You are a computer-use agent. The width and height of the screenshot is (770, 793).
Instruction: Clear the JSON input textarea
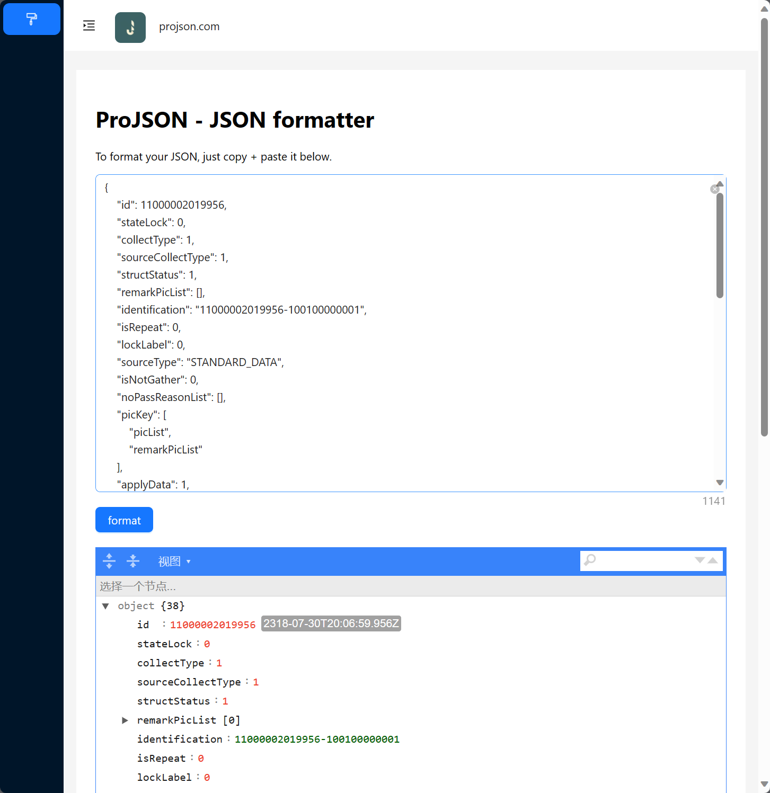tap(714, 189)
